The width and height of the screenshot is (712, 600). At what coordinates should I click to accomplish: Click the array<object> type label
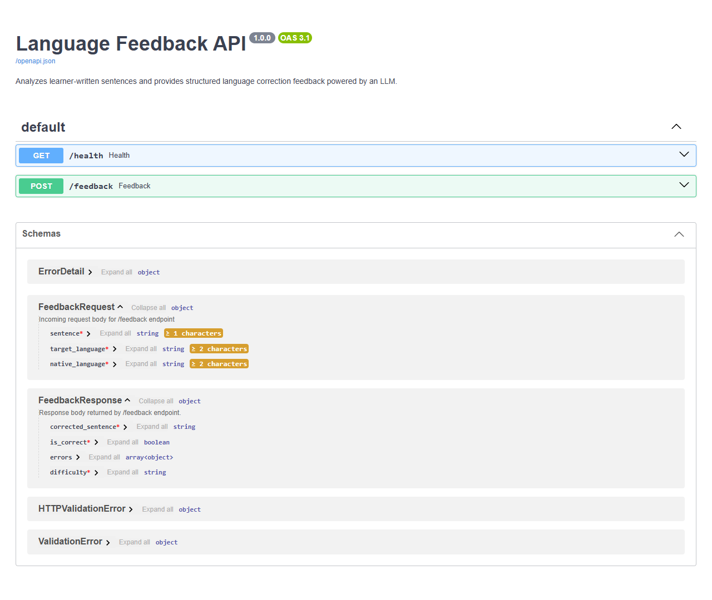(149, 457)
